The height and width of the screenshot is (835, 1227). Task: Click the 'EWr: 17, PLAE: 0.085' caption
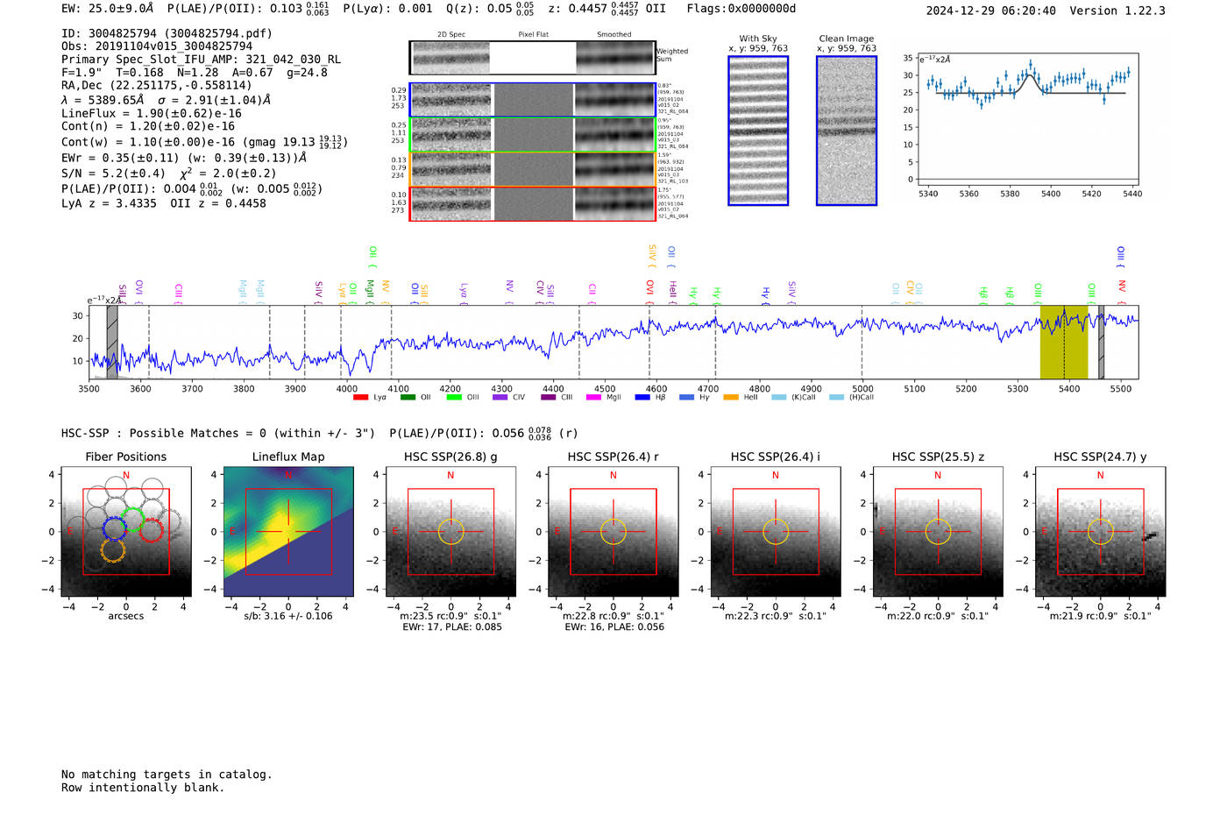point(452,627)
